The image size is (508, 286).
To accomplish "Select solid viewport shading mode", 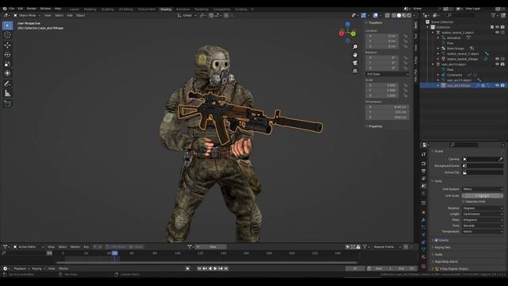I will click(x=398, y=15).
